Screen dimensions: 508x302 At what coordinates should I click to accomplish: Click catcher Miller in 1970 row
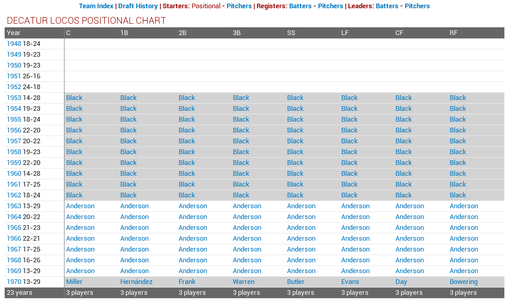pos(74,282)
